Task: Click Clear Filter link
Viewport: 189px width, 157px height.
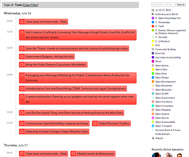Action: tap(30, 5)
